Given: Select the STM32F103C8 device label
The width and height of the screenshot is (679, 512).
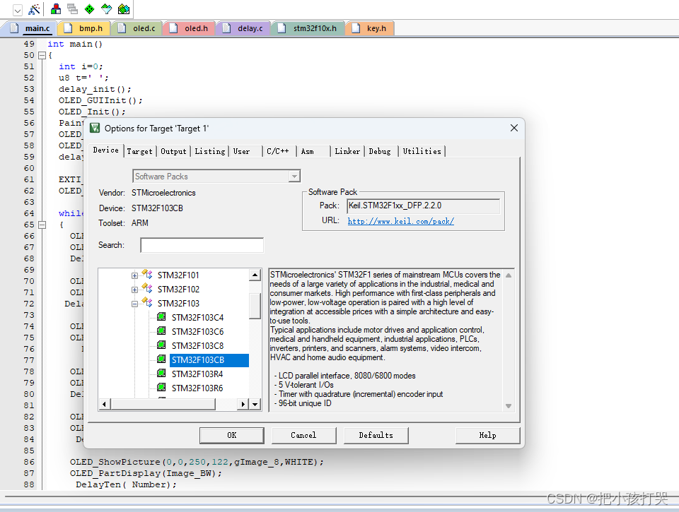Looking at the screenshot, I should [x=197, y=346].
